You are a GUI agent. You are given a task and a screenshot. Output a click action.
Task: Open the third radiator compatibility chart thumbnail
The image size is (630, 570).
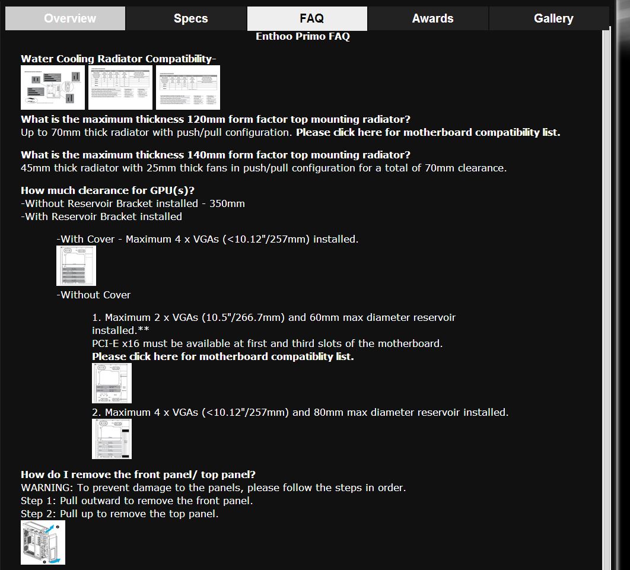tap(188, 87)
